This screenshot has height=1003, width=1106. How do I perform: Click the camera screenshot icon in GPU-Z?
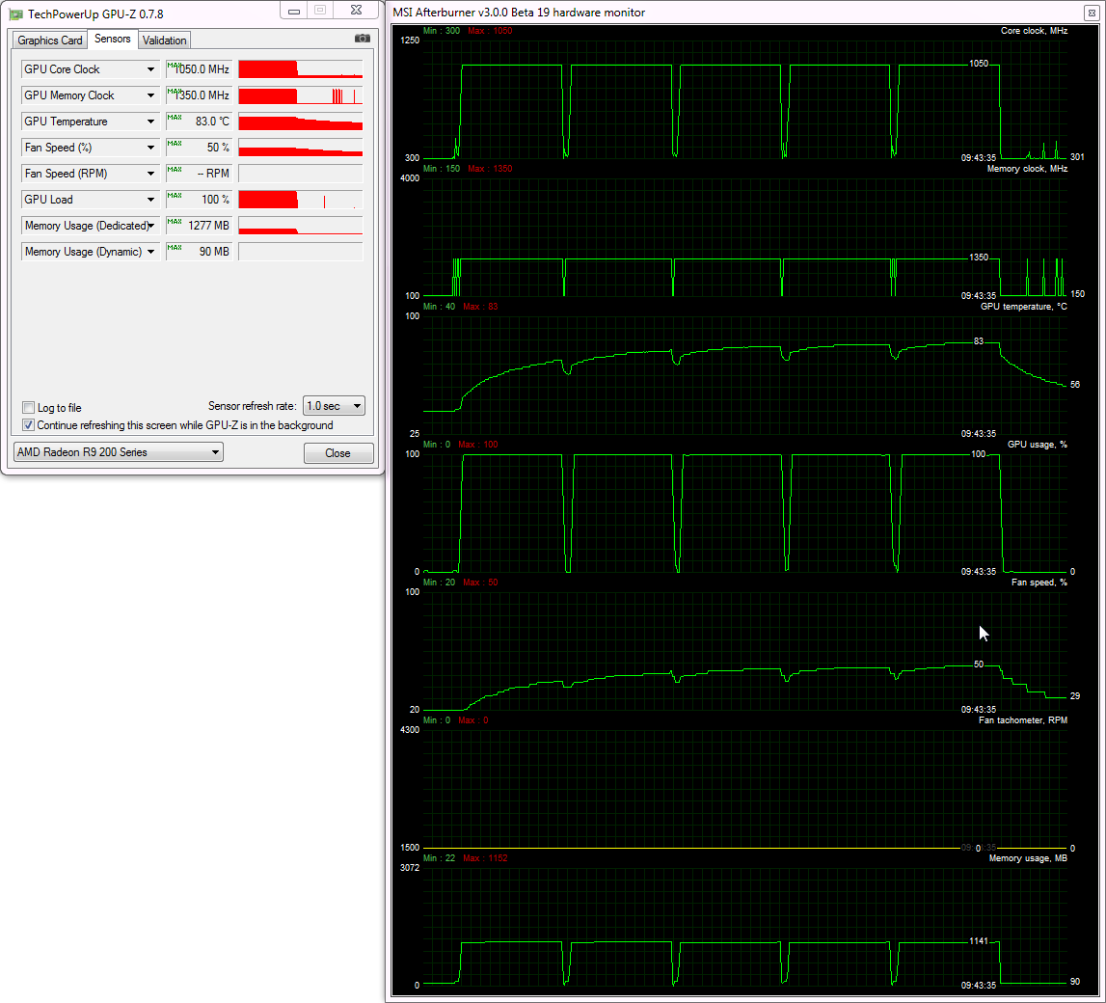362,39
